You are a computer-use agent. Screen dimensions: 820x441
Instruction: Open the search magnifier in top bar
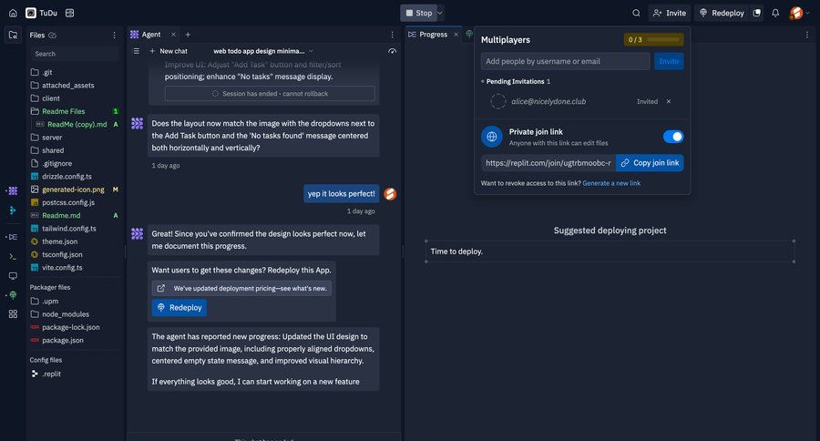coord(636,13)
